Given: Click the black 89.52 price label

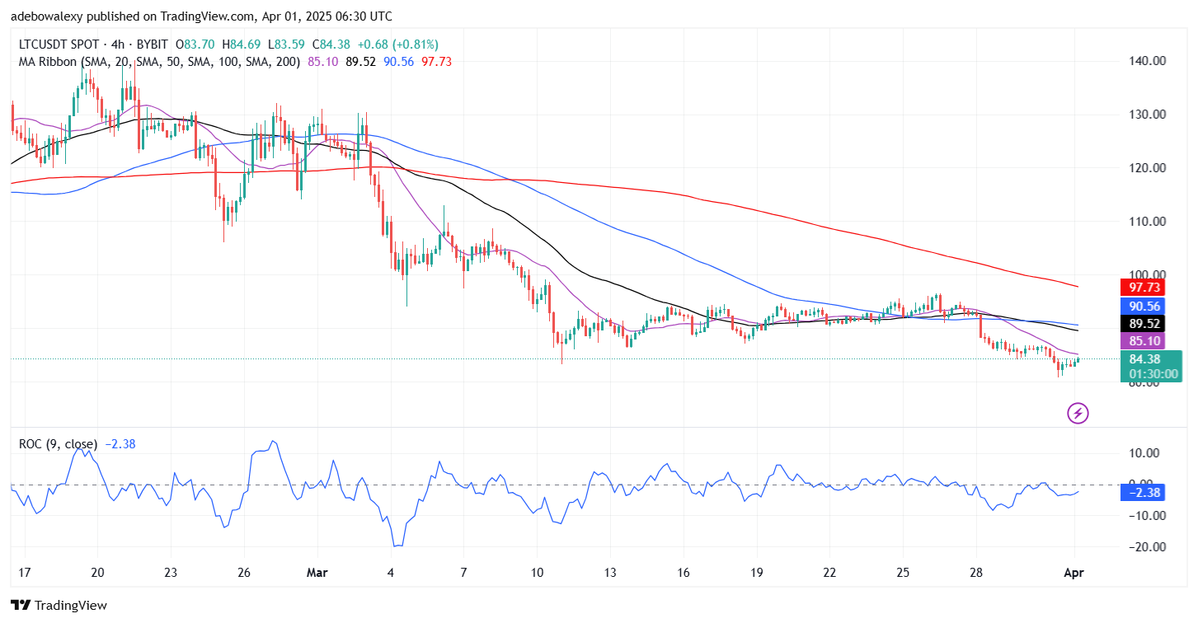Looking at the screenshot, I should coord(1141,324).
